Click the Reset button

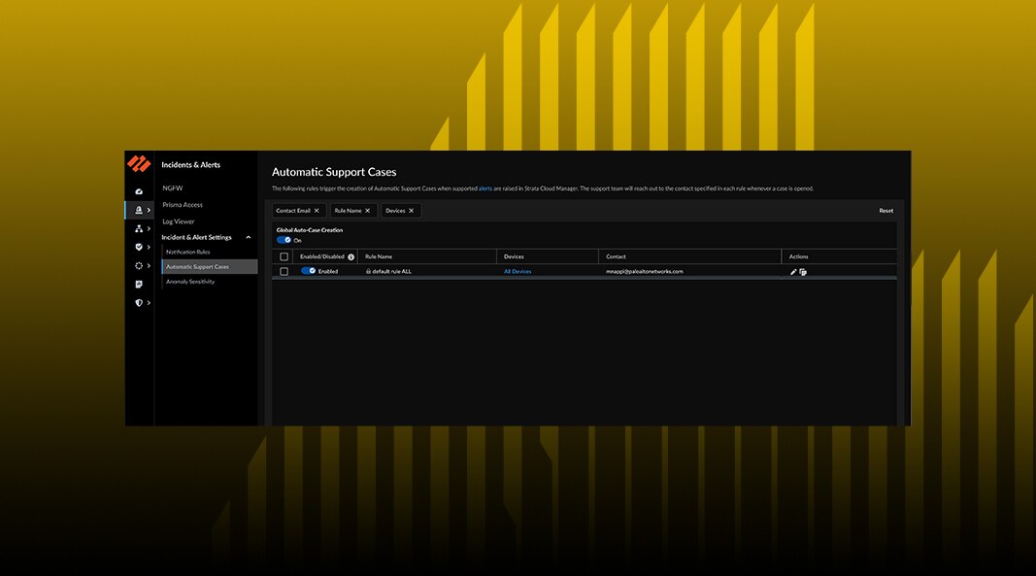[x=886, y=211]
